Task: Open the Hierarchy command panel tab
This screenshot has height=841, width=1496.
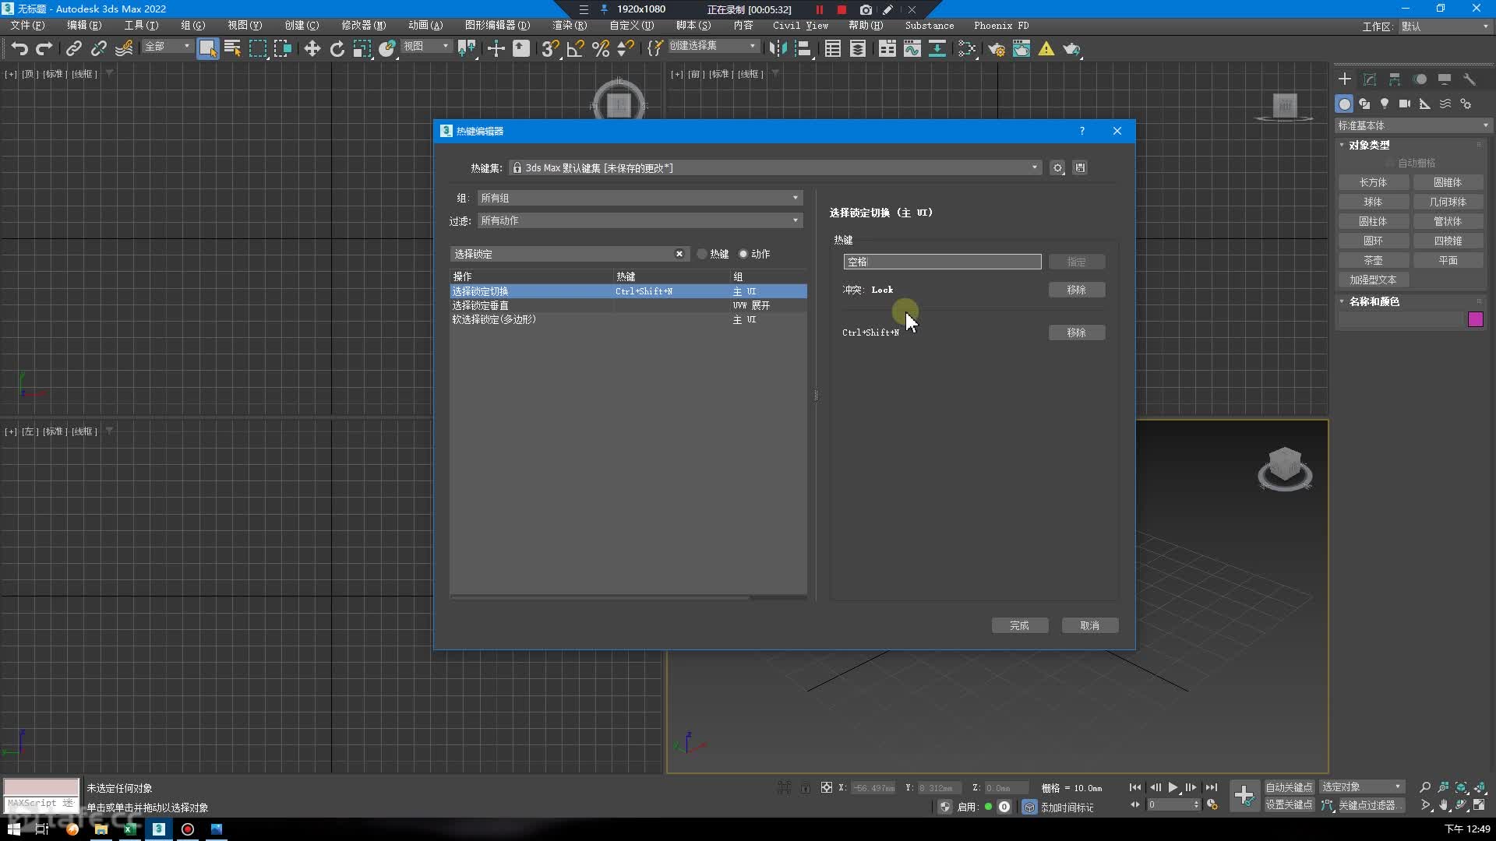Action: 1395,79
